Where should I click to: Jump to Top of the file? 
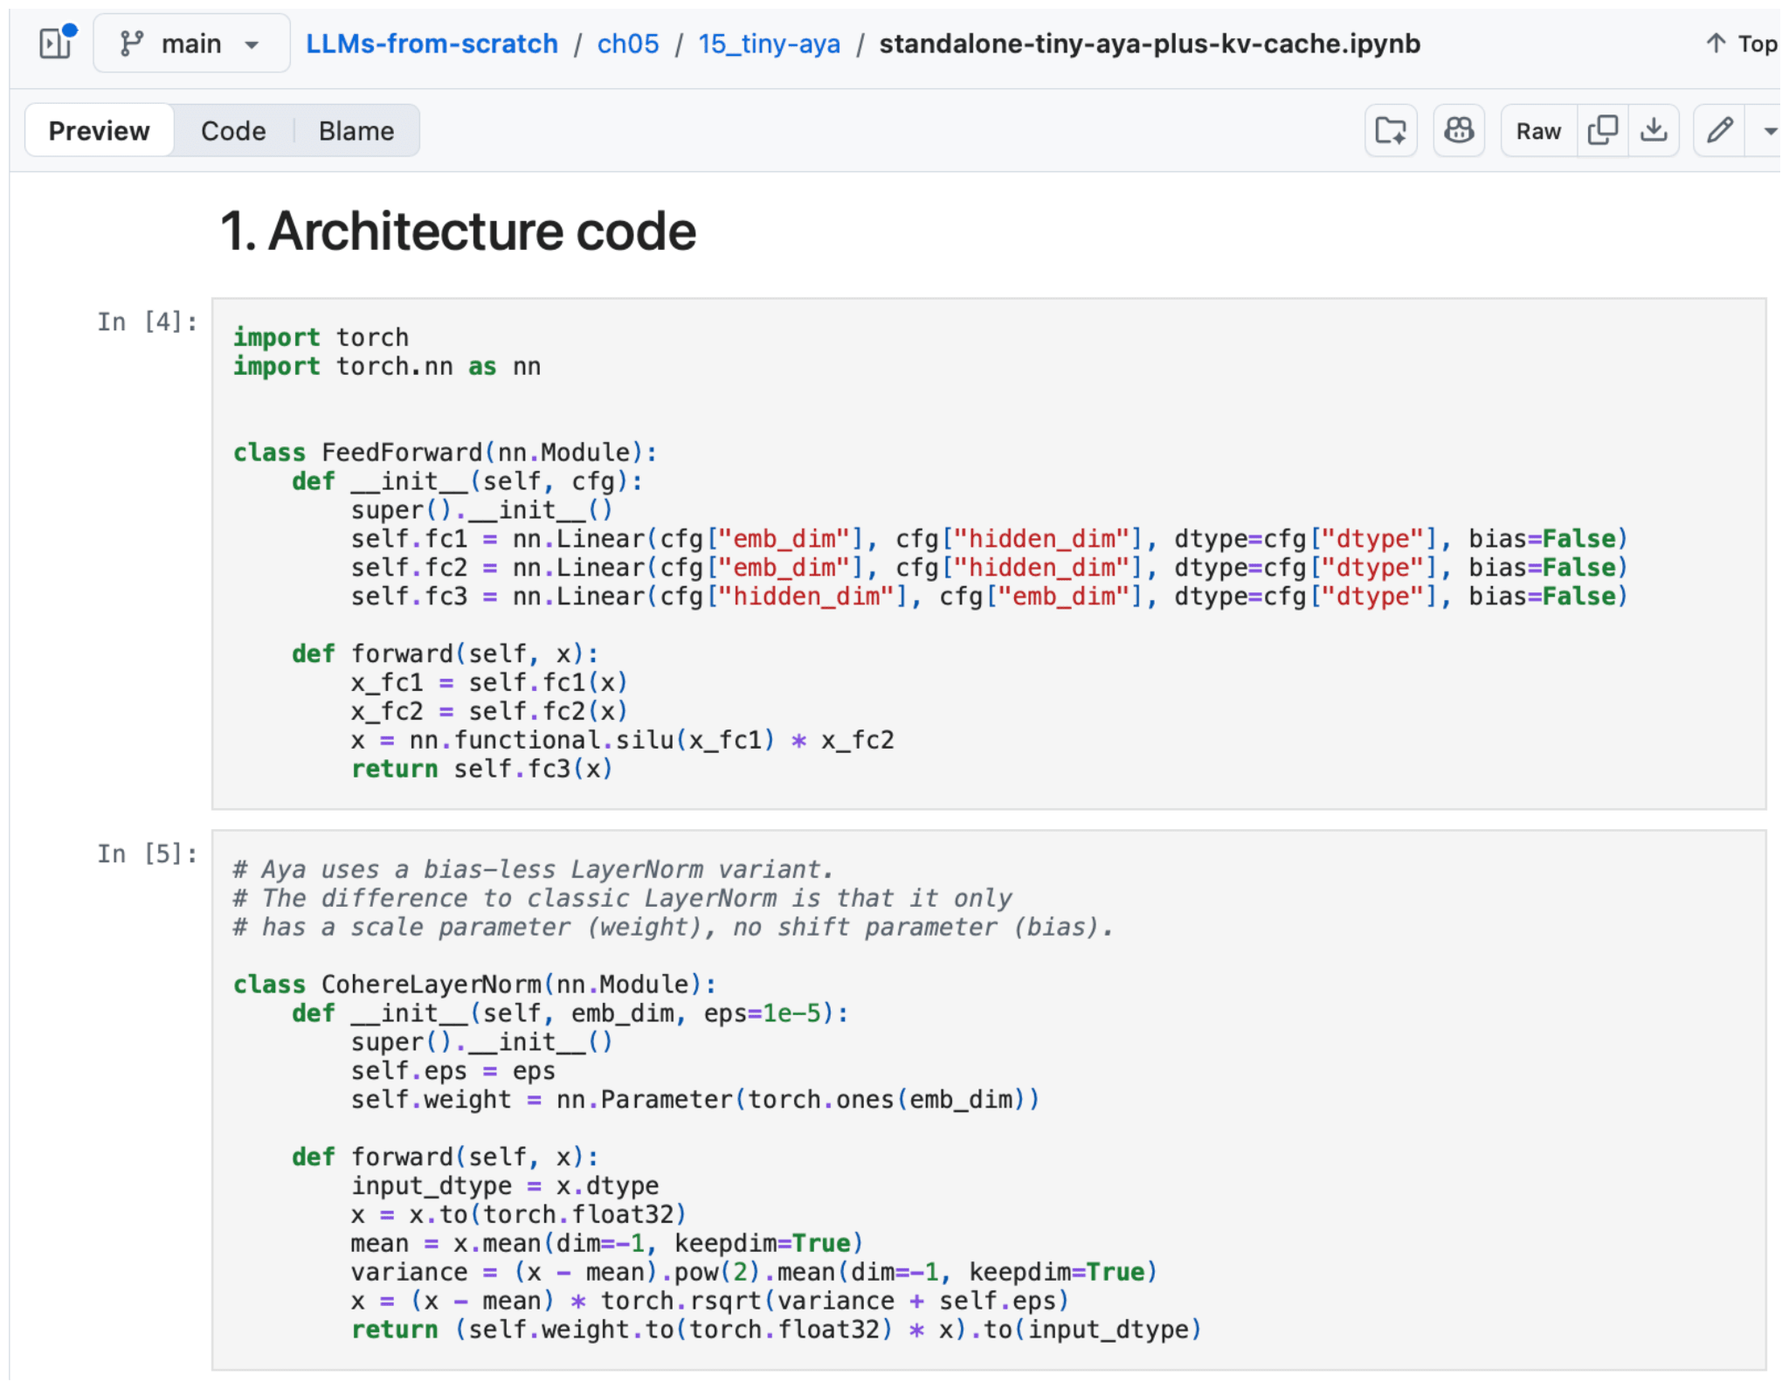point(1741,44)
